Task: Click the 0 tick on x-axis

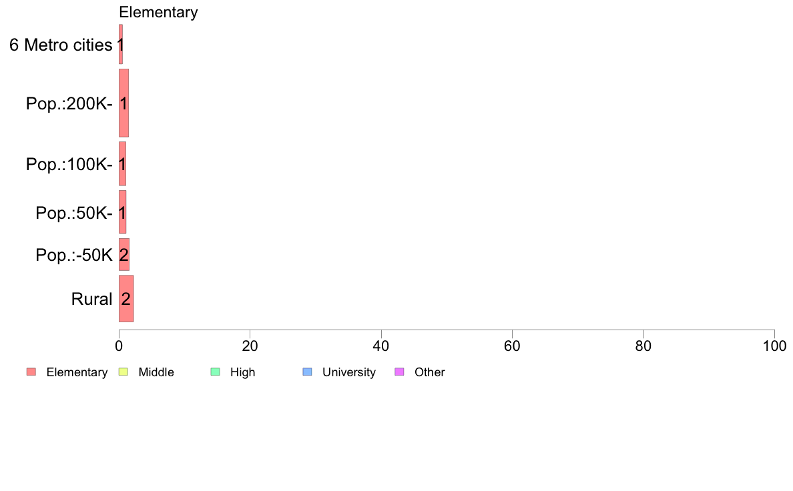Action: click(119, 346)
